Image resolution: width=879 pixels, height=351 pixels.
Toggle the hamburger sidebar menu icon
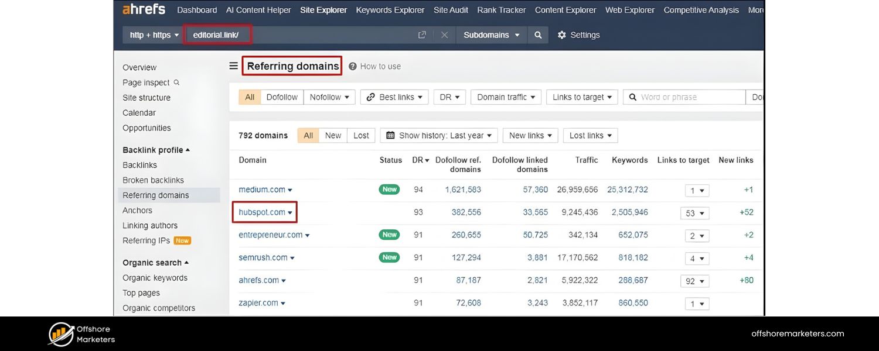233,66
